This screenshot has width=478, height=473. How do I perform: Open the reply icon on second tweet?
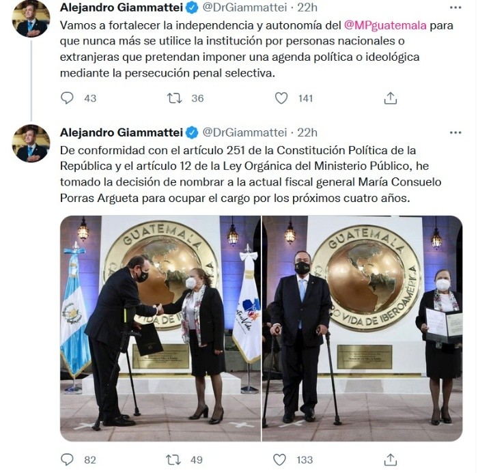tap(67, 459)
